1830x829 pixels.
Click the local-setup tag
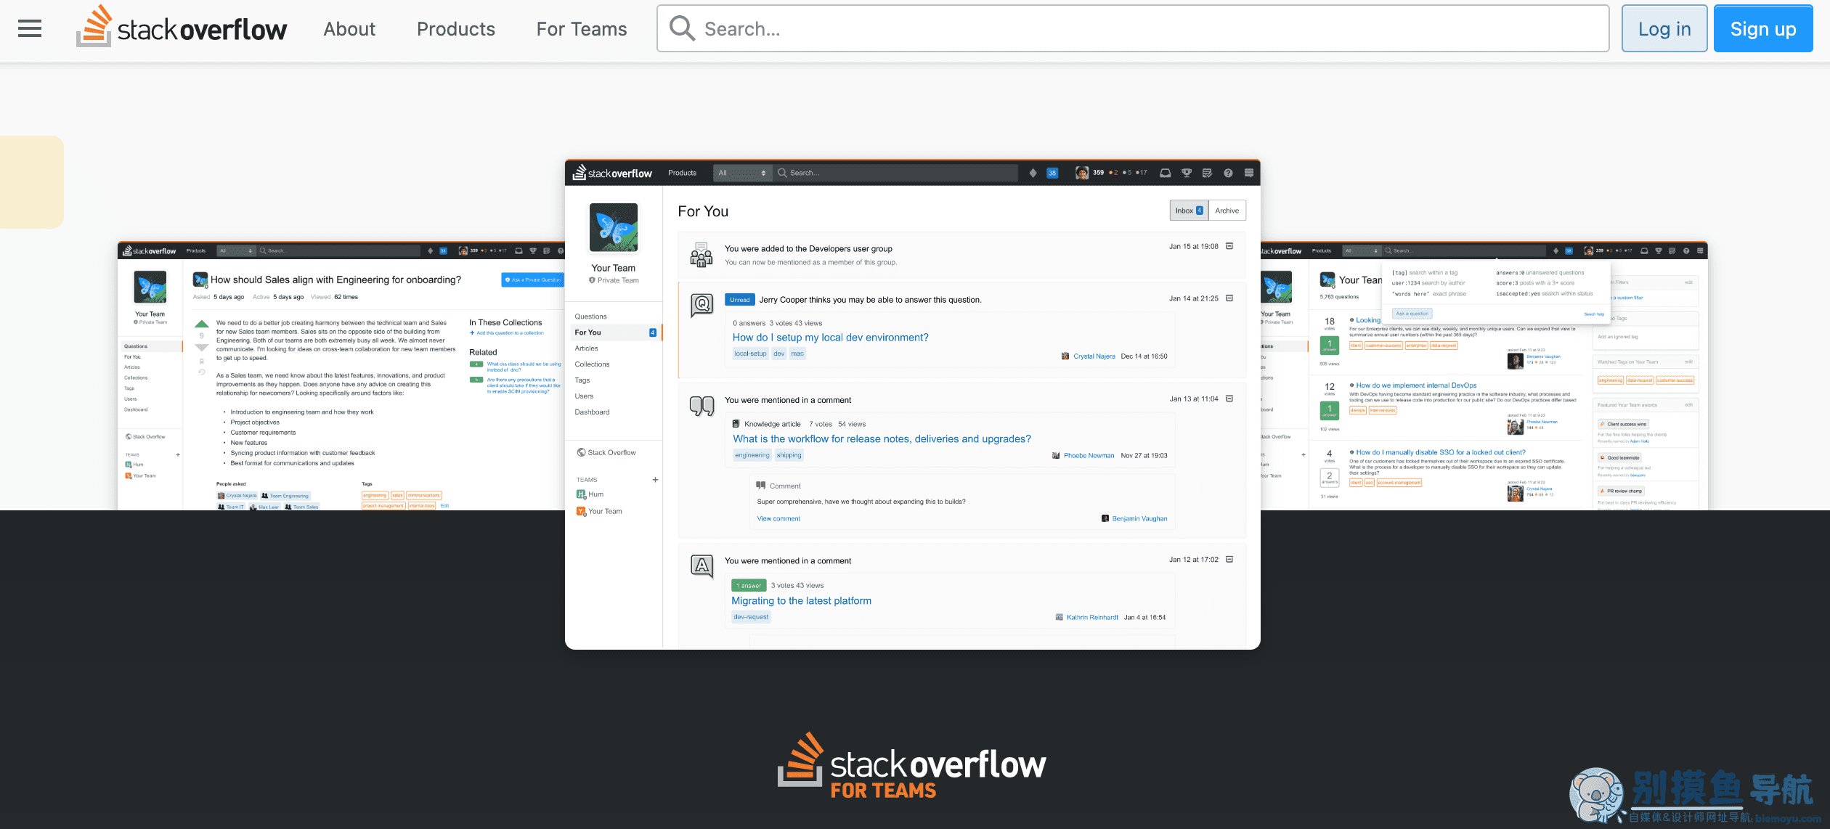pos(750,354)
